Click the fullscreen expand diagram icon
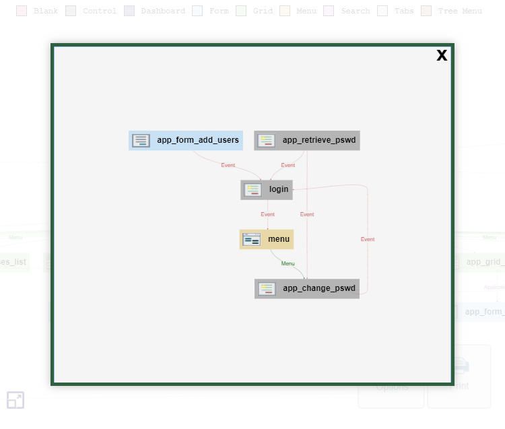Viewport: 505px width, 429px height. [x=15, y=400]
